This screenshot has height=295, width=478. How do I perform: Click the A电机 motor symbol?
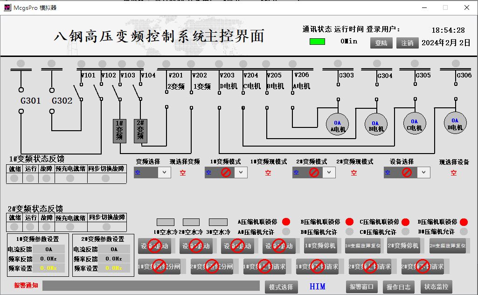pos(338,124)
